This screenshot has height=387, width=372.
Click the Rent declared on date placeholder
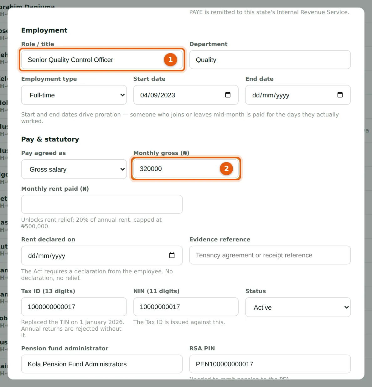(x=46, y=256)
